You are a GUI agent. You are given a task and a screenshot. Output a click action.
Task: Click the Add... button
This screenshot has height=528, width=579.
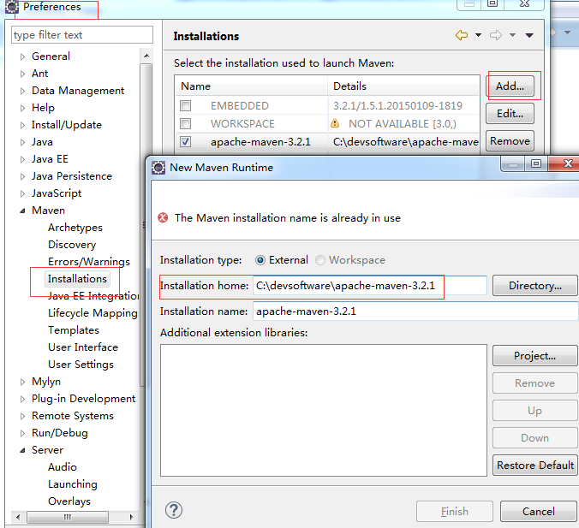510,86
